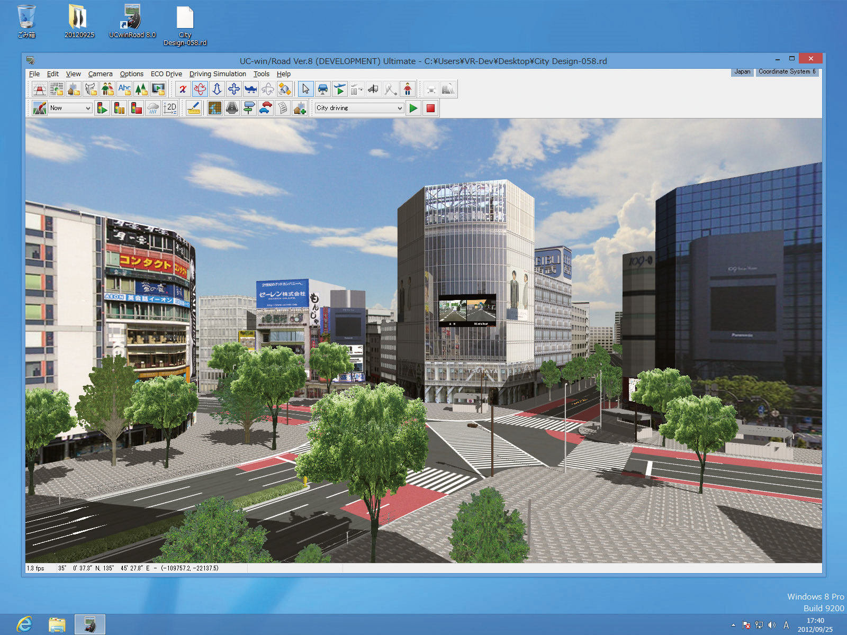Toggle the rain weather cloud icon
847x635 pixels.
click(x=153, y=108)
